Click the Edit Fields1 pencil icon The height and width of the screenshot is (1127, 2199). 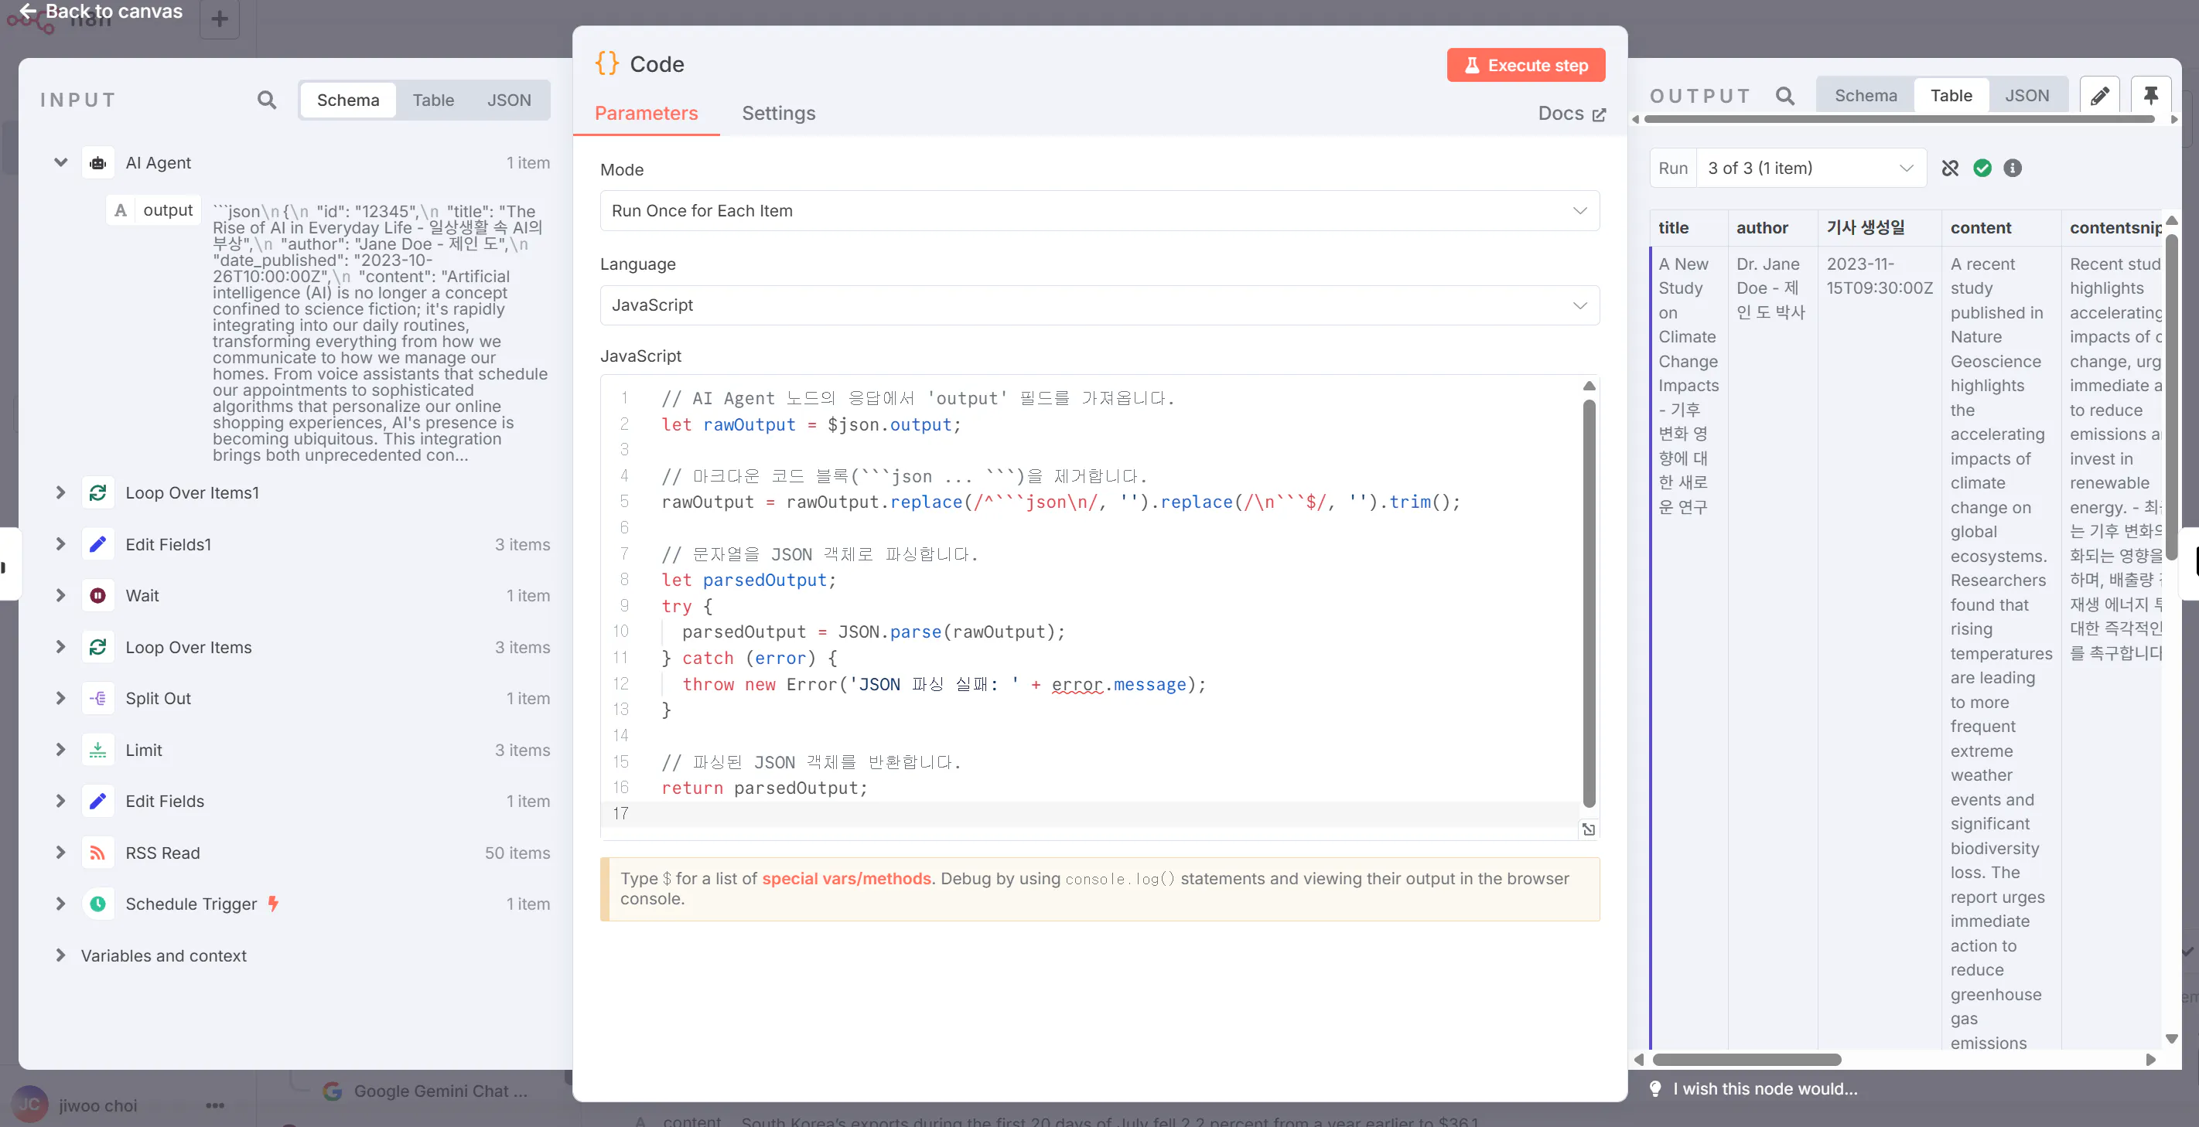click(x=98, y=544)
